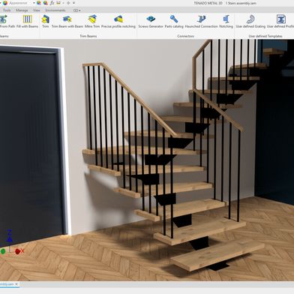Clear appearance overrides color wheel icon
This screenshot has height=294, width=294.
45,3
